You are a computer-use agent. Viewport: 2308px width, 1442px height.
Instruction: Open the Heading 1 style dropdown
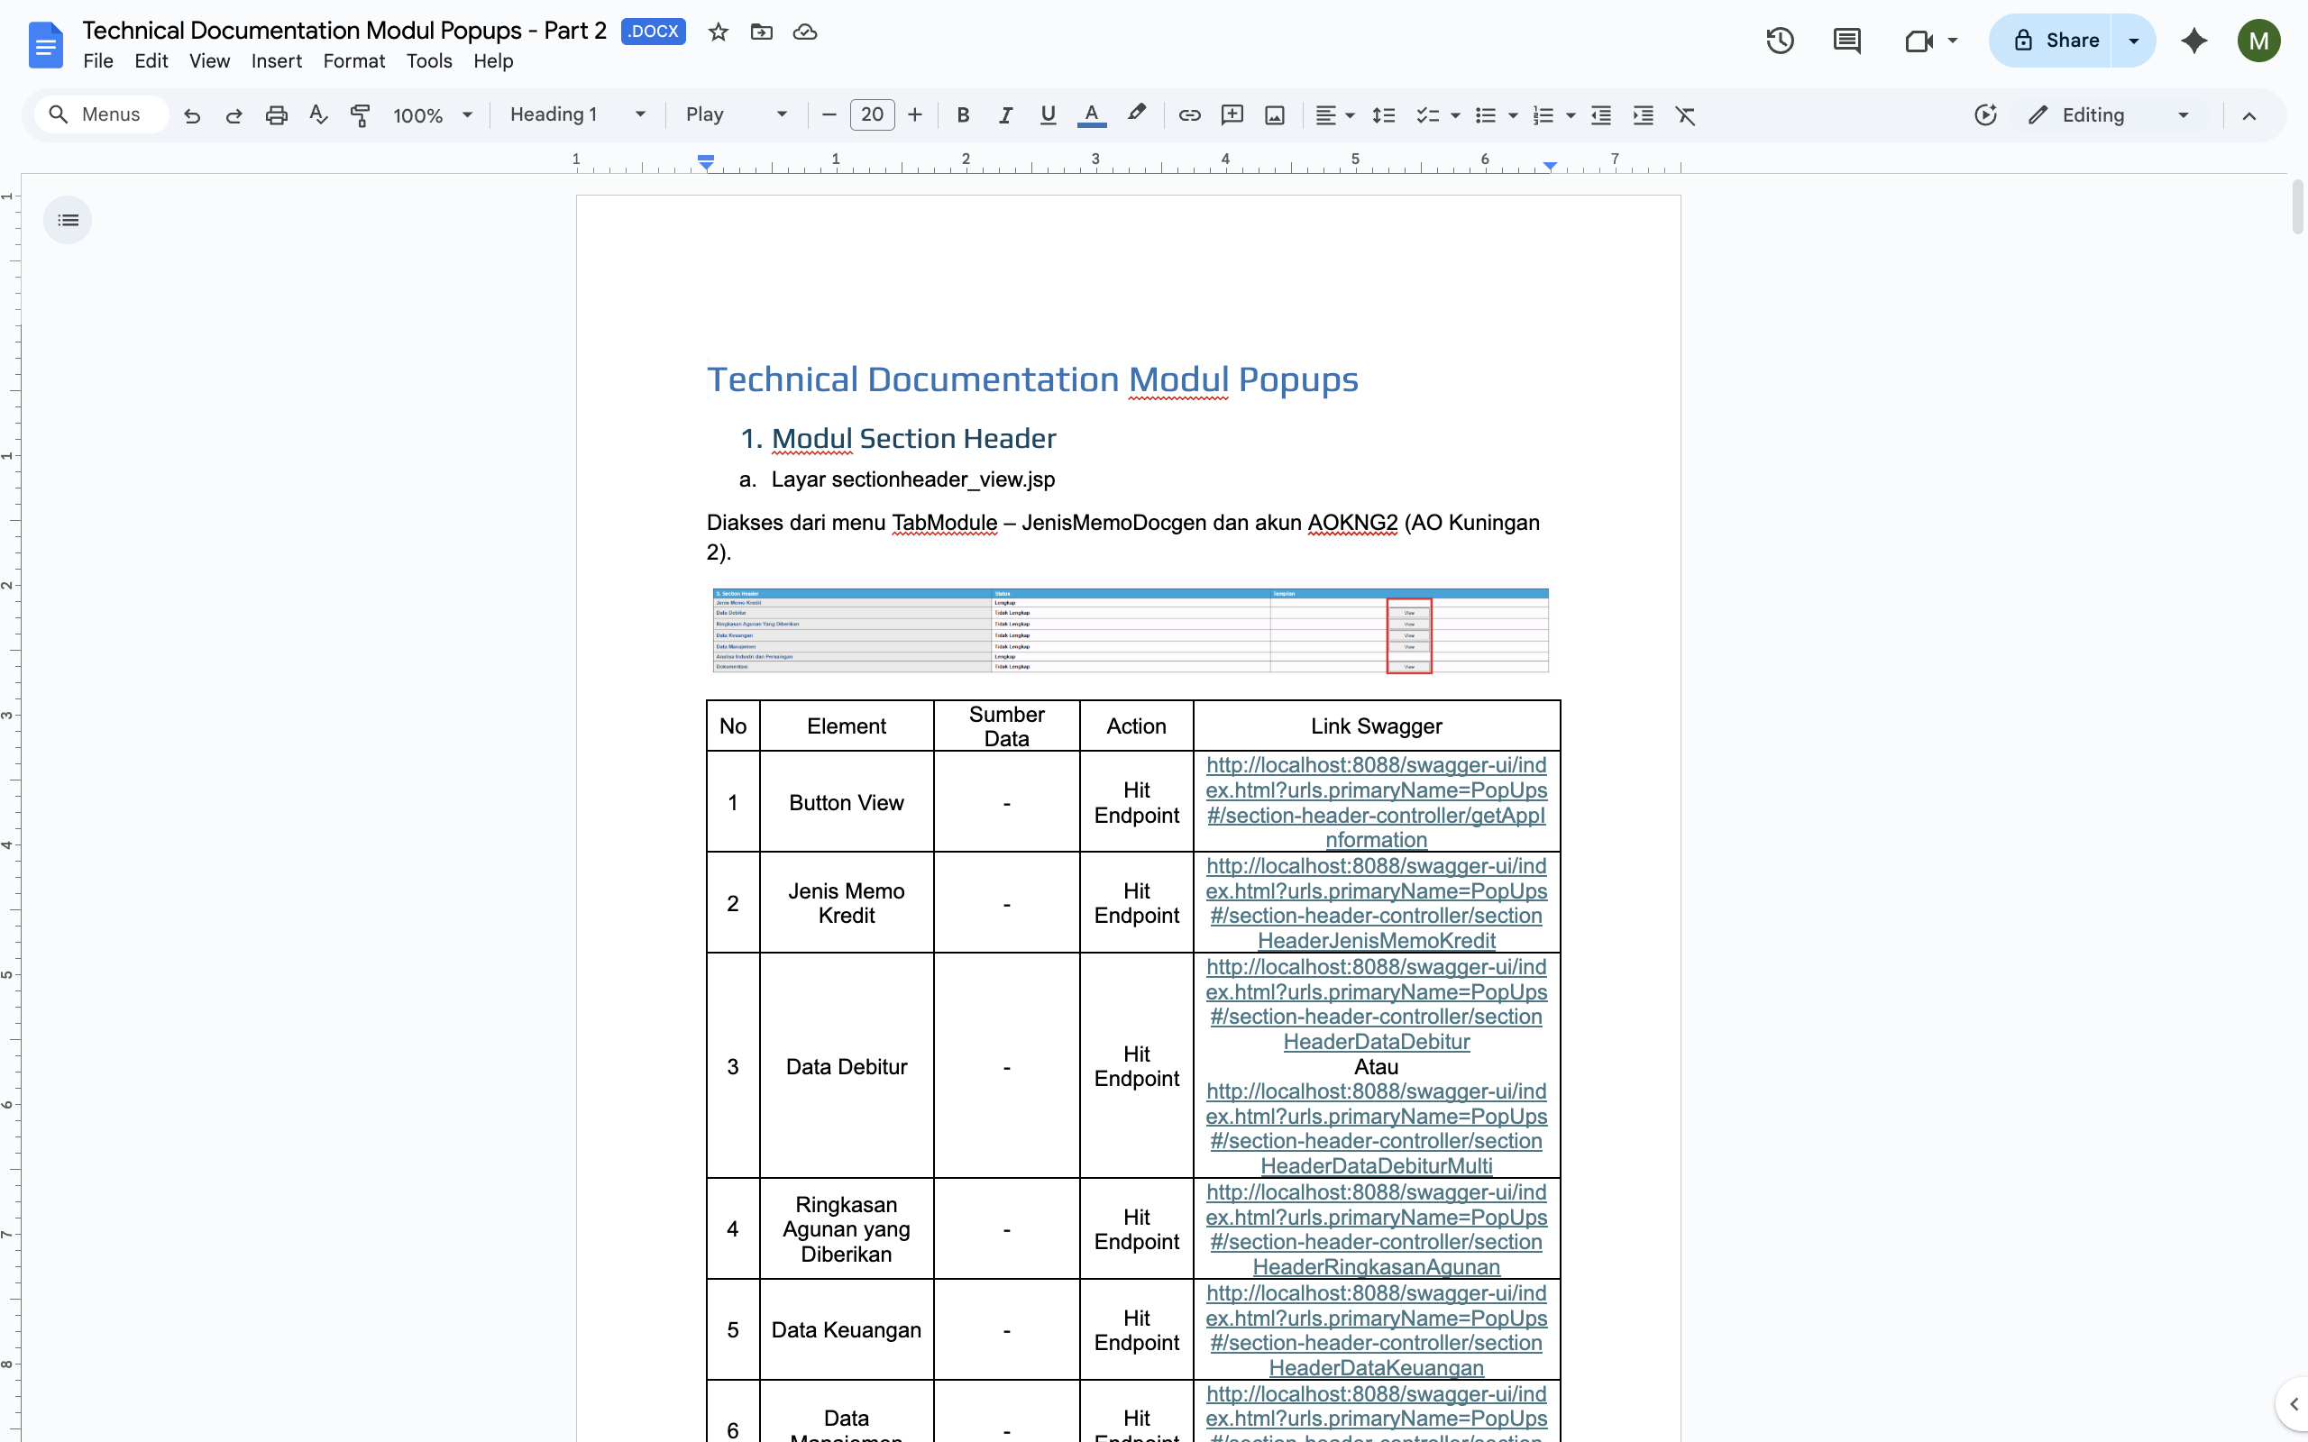pyautogui.click(x=577, y=114)
